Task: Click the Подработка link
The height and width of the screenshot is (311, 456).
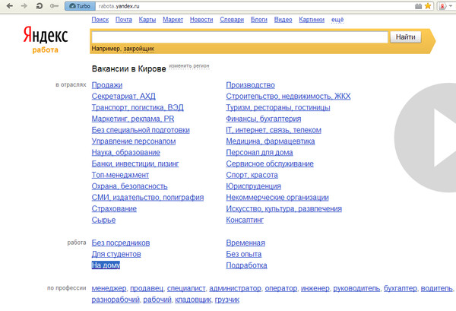Action: point(246,265)
